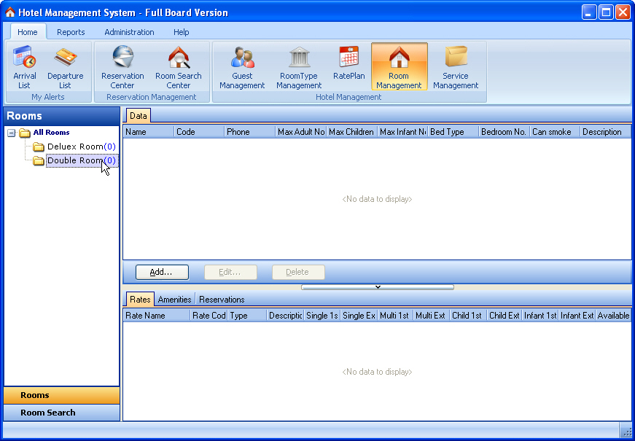Viewport: 635px width, 441px height.
Task: Select the Room Management icon
Action: 399,67
